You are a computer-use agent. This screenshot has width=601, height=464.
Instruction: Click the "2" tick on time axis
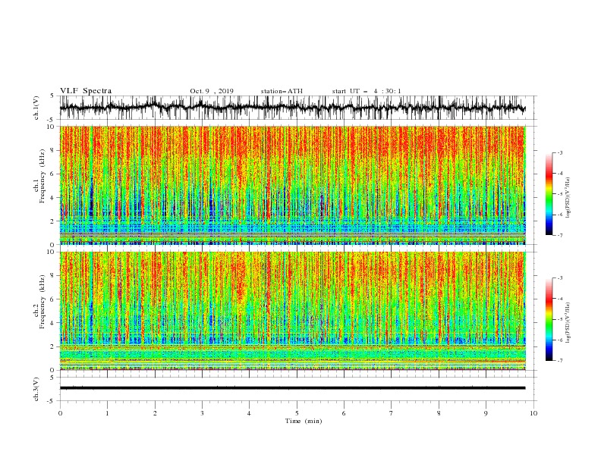(x=155, y=413)
